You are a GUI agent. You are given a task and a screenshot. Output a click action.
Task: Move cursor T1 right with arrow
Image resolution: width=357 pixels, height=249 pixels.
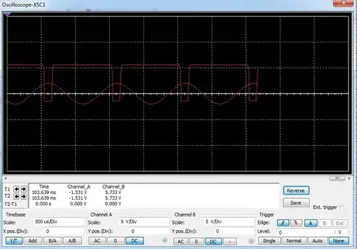(23, 189)
